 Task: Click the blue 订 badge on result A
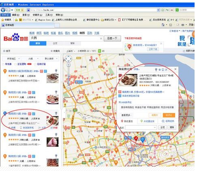pos(45,71)
